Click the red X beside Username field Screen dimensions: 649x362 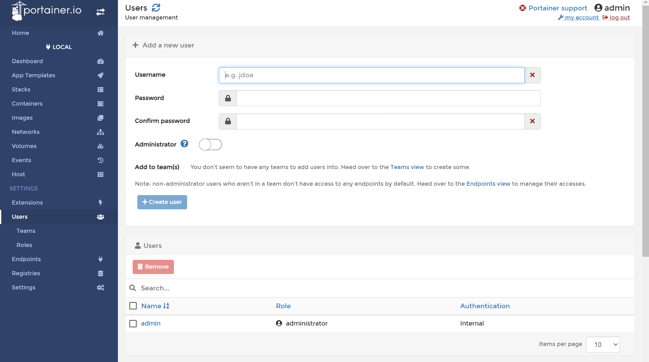532,75
